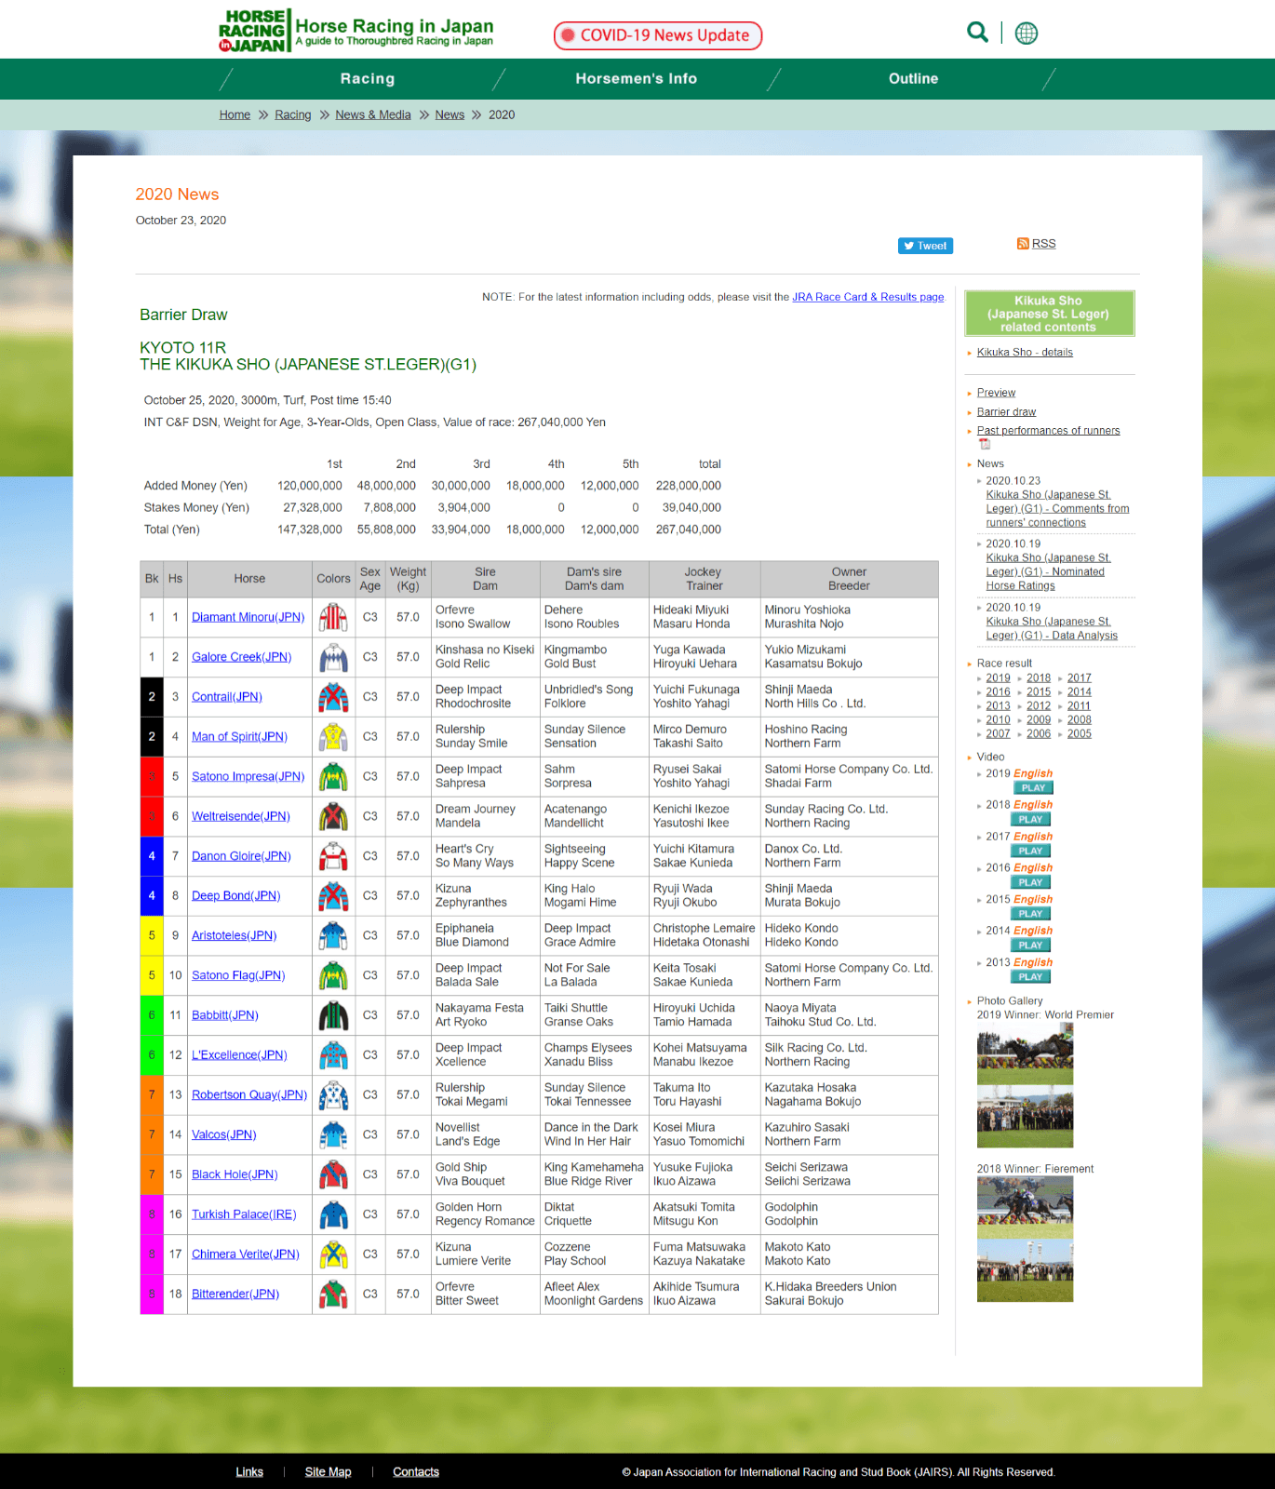Click Black Hole's silks icon
Viewport: 1275px width, 1489px height.
pos(333,1174)
